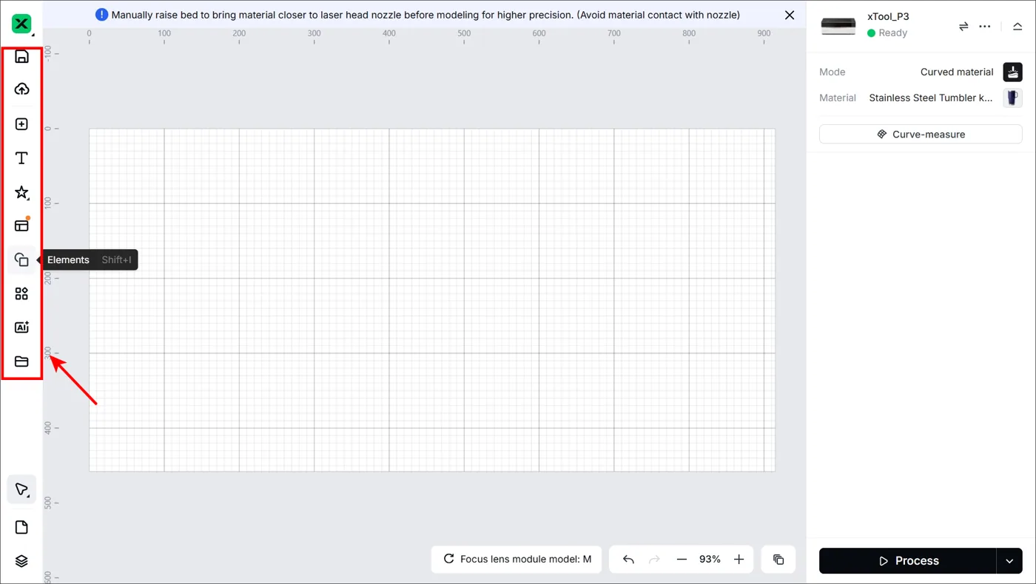Click the Curve-measure button
This screenshot has height=584, width=1036.
921,135
